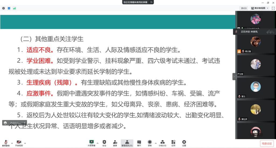Turn on the camera (开启视频)
Image resolution: width=276 pixels, height=148 pixels.
19,143
